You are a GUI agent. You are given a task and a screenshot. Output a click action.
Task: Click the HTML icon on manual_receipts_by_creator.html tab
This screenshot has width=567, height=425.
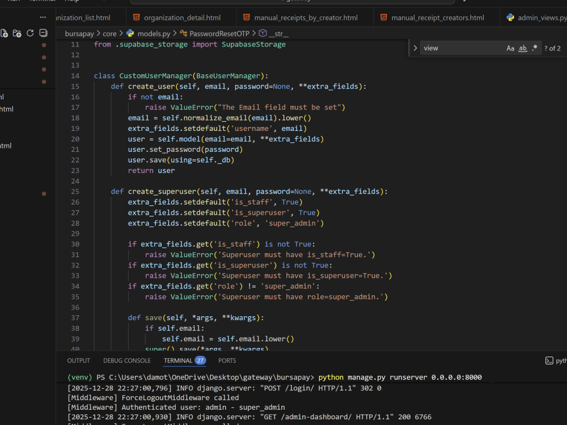click(247, 18)
